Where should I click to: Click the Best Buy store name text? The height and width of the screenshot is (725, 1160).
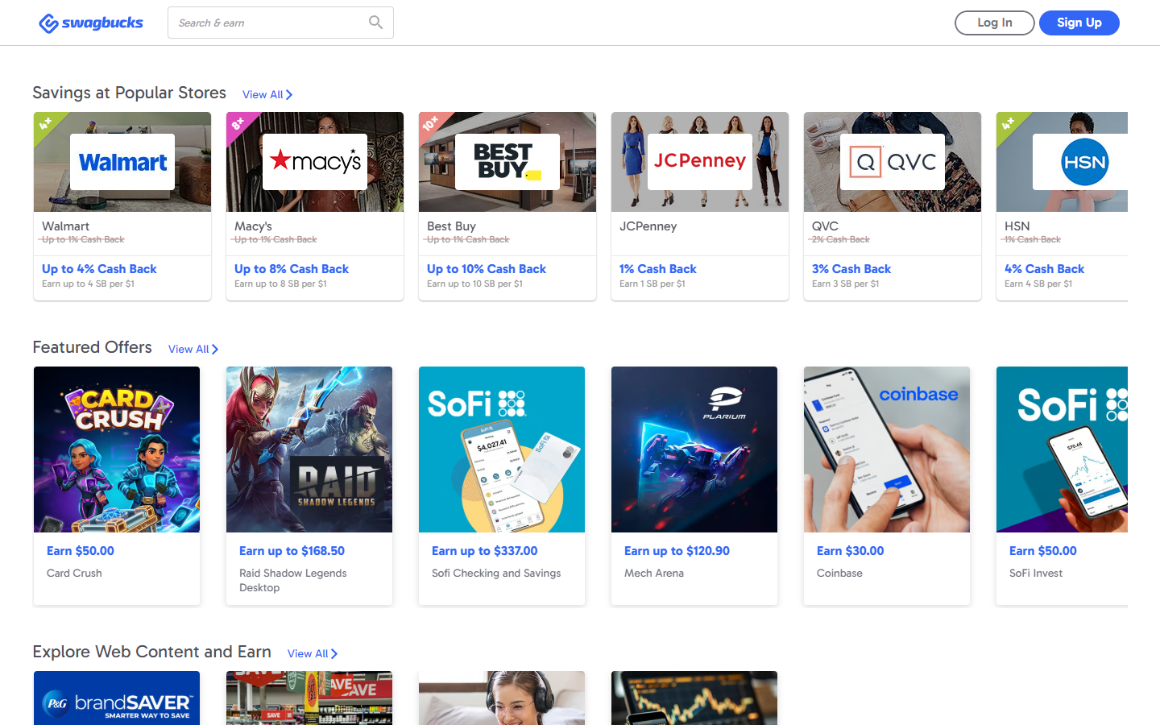tap(451, 226)
